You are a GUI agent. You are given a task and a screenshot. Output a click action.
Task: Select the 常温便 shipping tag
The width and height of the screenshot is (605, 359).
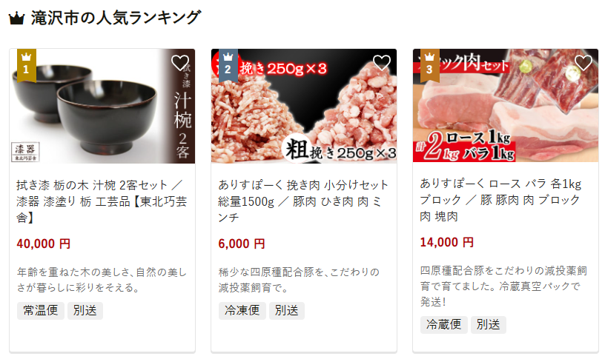tap(41, 310)
